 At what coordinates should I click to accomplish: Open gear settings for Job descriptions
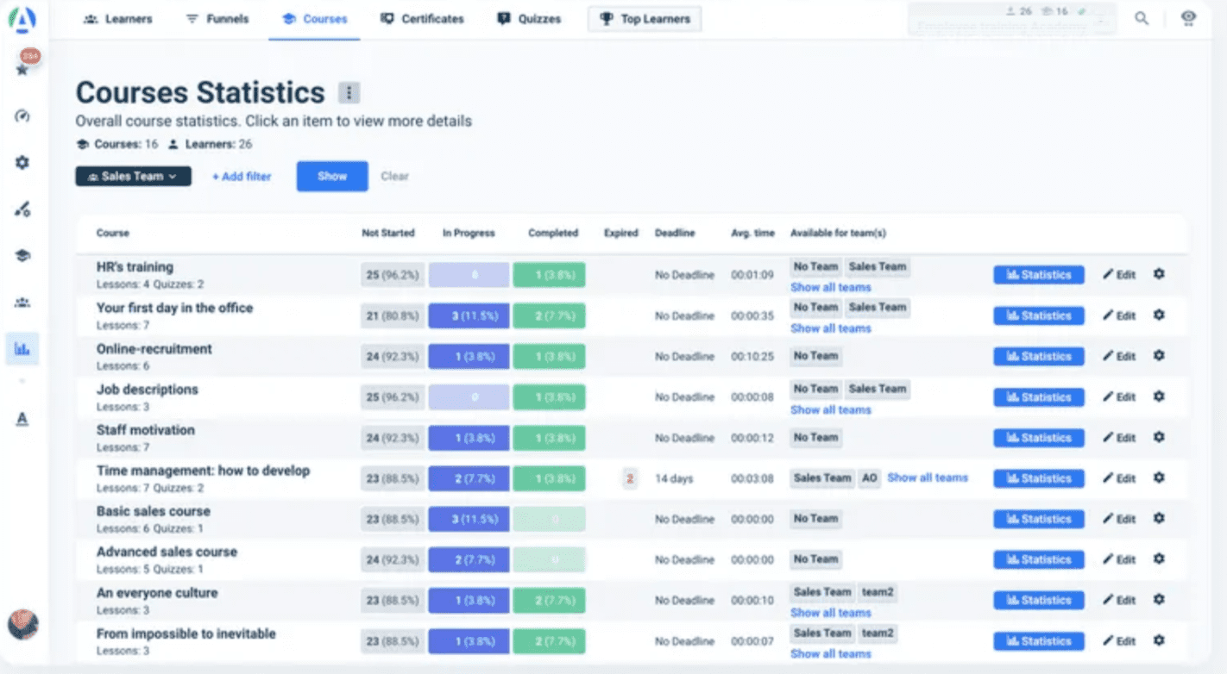coord(1159,396)
